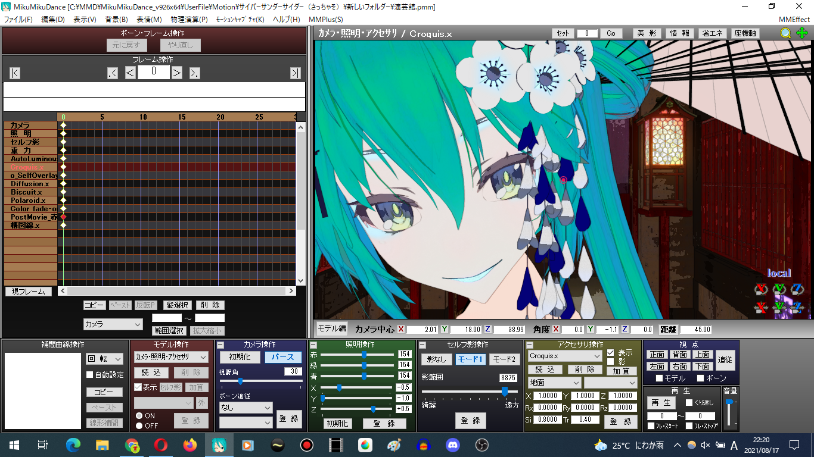Open Microsoft Edge from taskbar
Screen dimensions: 814x457
point(73,445)
